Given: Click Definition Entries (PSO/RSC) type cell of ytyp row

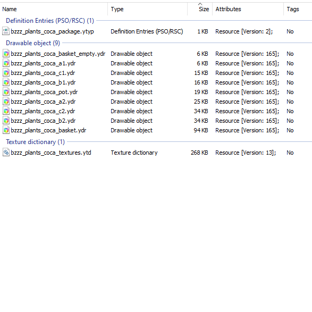Looking at the screenshot, I should (x=147, y=31).
